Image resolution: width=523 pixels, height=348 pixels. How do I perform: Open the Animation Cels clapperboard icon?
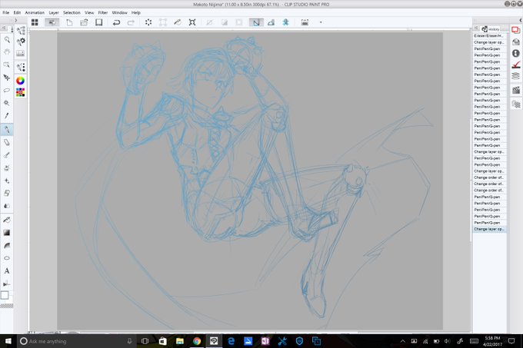click(x=516, y=90)
